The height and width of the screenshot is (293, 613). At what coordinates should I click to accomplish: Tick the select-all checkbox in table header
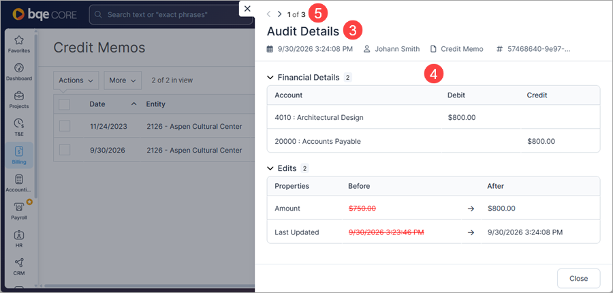tap(65, 104)
